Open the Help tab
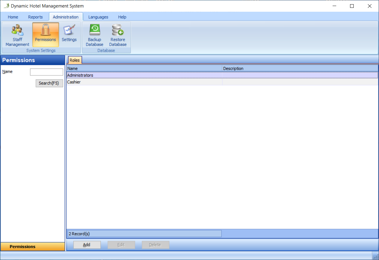The image size is (379, 260). tap(122, 17)
